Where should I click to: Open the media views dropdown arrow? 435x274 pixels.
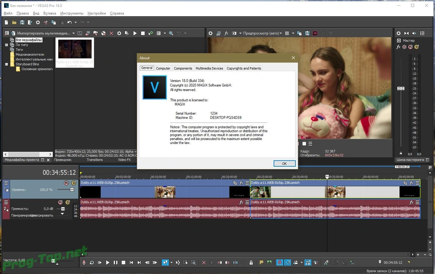[165, 33]
